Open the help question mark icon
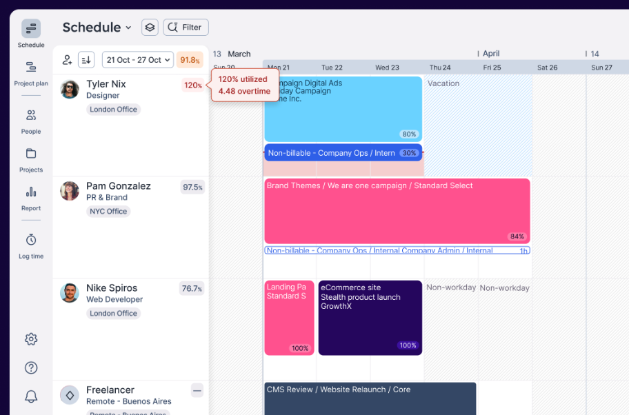Image resolution: width=629 pixels, height=415 pixels. tap(31, 367)
